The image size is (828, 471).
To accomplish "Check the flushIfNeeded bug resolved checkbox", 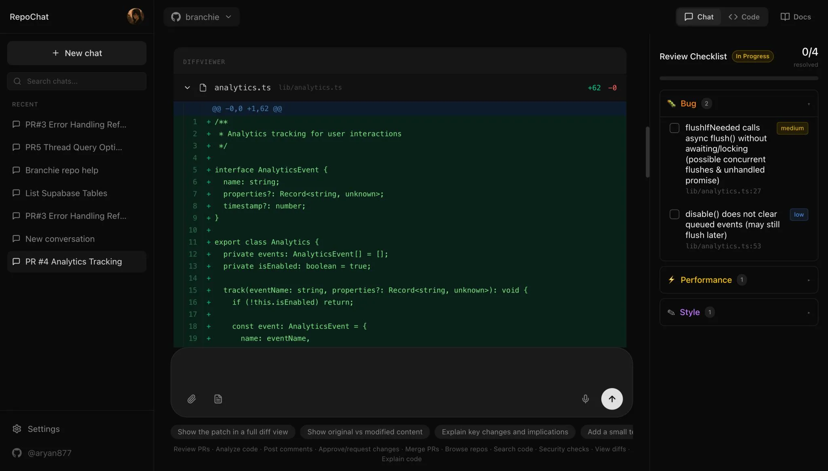I will click(x=674, y=128).
